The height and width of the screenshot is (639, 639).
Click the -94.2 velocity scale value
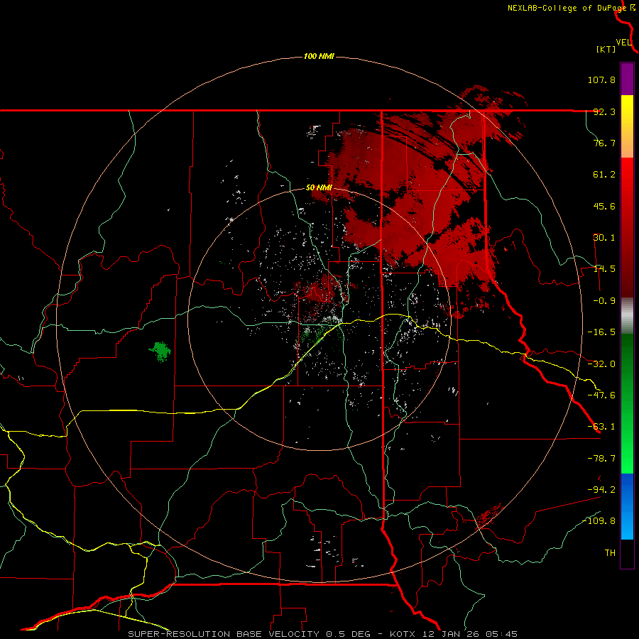click(601, 489)
